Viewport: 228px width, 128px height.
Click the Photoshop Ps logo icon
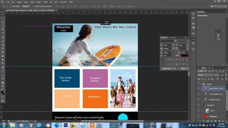(x=2, y=2)
